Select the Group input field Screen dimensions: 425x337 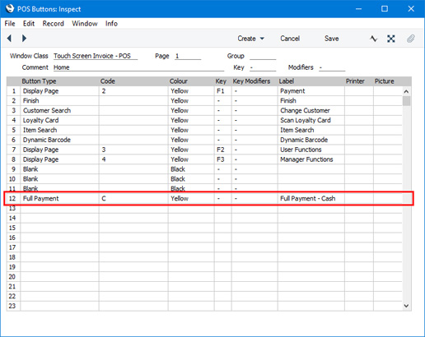[263, 56]
